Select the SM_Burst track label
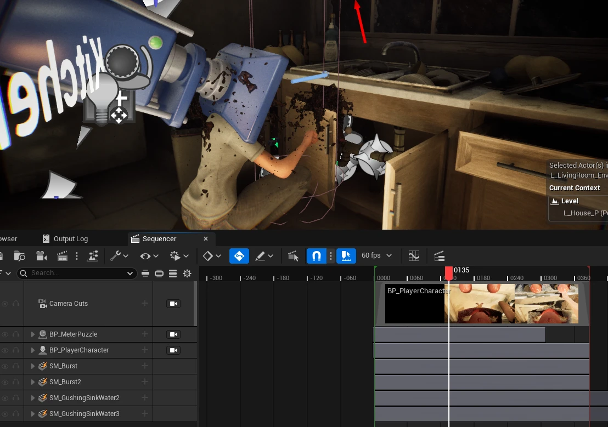 (63, 366)
